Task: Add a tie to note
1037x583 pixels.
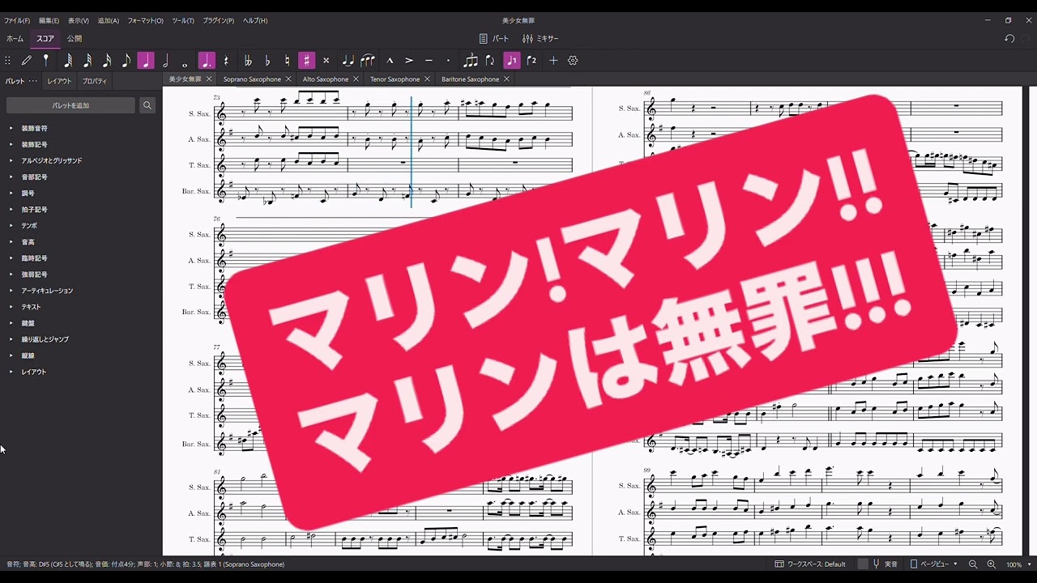Action: tap(348, 61)
